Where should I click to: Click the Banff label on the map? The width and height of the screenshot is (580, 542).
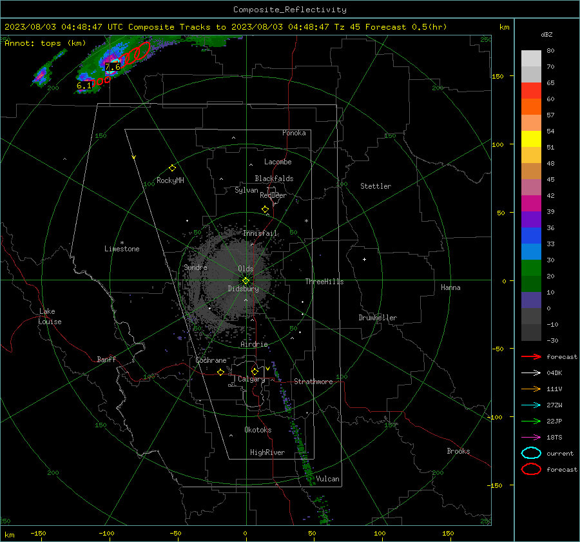(x=106, y=359)
